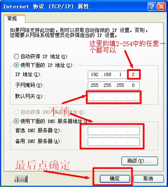Click the first octet 192 of IP address

point(95,74)
